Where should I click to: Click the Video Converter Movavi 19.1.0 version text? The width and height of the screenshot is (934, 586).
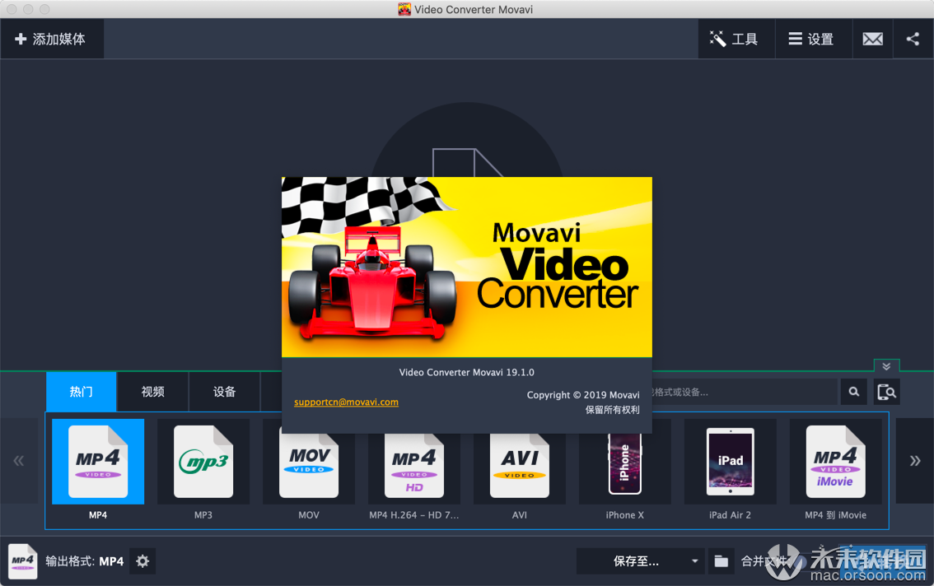click(x=466, y=372)
